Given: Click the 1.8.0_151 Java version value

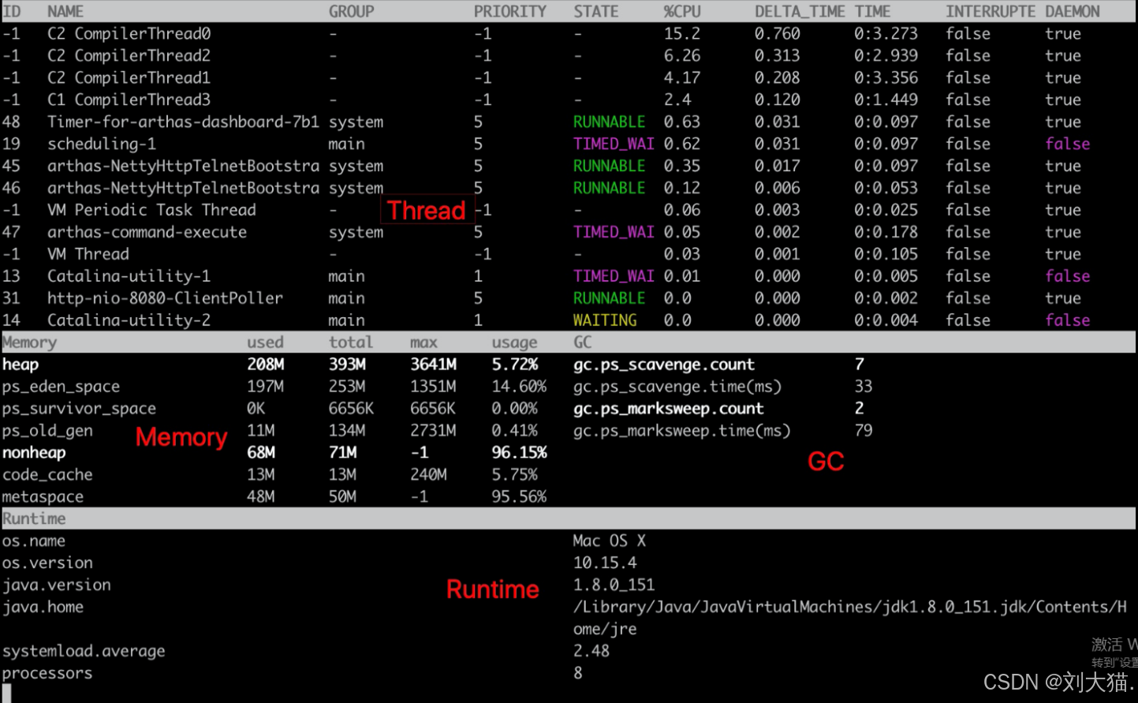Looking at the screenshot, I should [614, 585].
